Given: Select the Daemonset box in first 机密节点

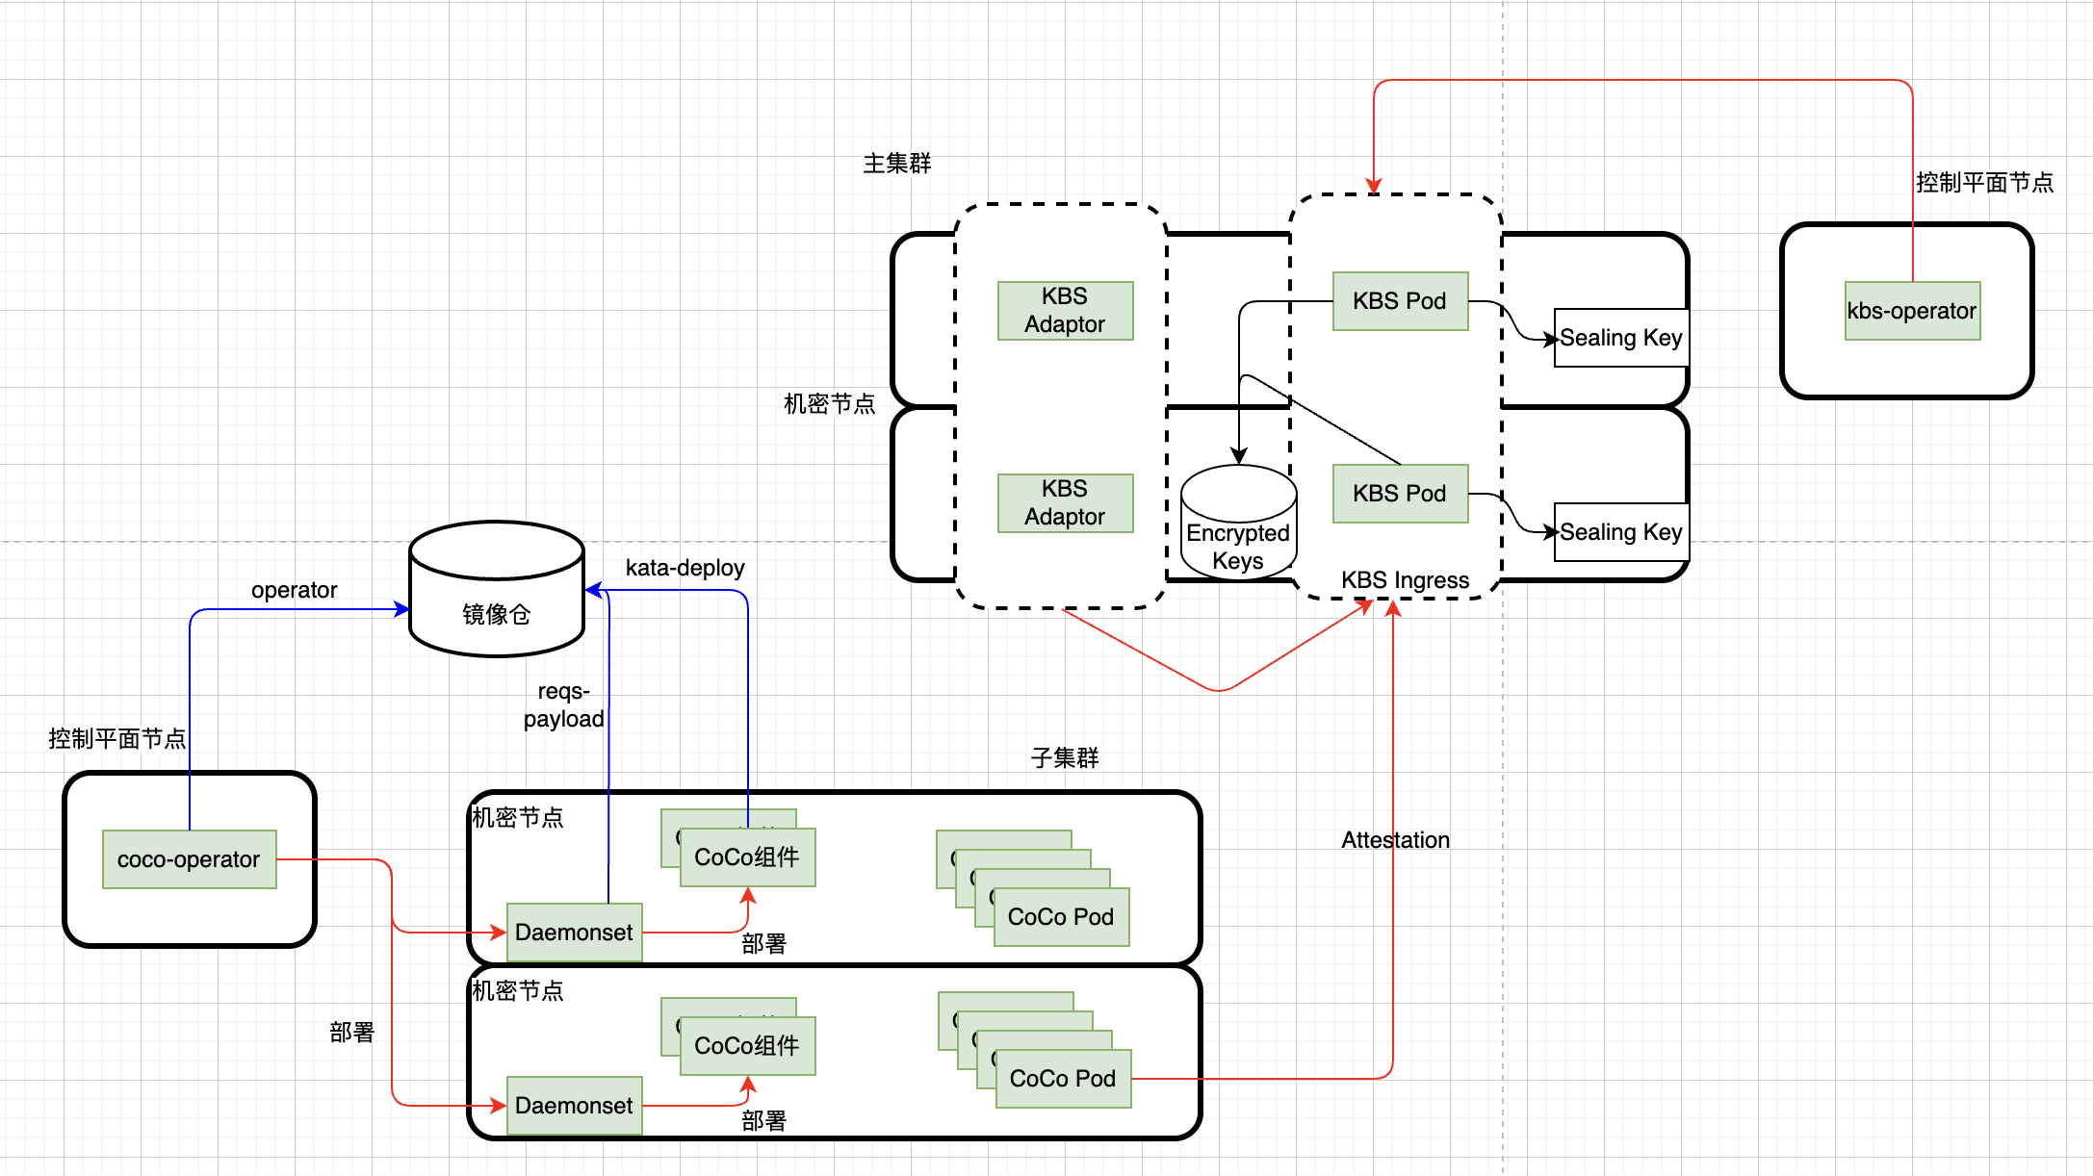Looking at the screenshot, I should (x=574, y=933).
